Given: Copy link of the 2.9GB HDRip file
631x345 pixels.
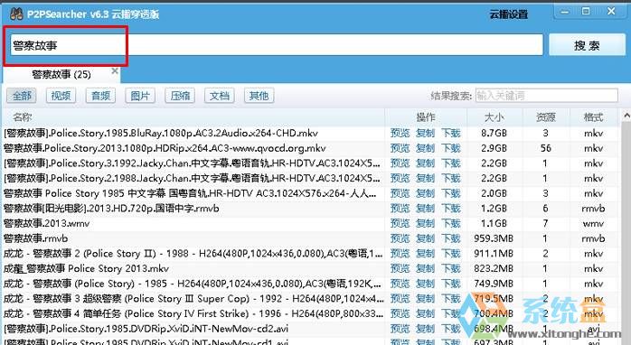Looking at the screenshot, I should pyautogui.click(x=425, y=148).
